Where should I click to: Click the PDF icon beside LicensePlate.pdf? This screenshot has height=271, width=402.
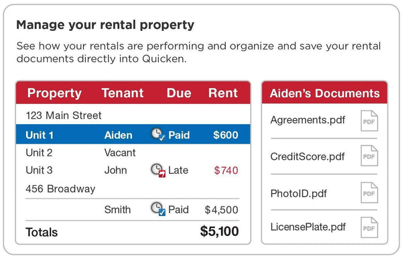coord(369,228)
